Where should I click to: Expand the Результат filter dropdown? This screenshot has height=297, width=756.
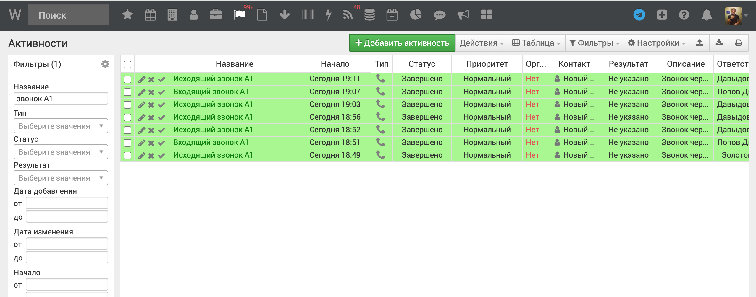coord(61,178)
